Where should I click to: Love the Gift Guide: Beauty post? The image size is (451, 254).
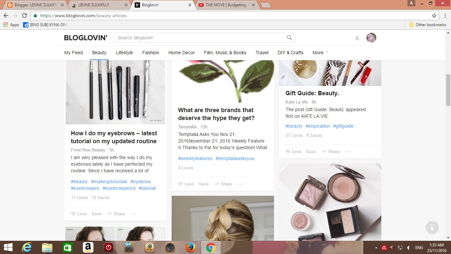tap(293, 151)
